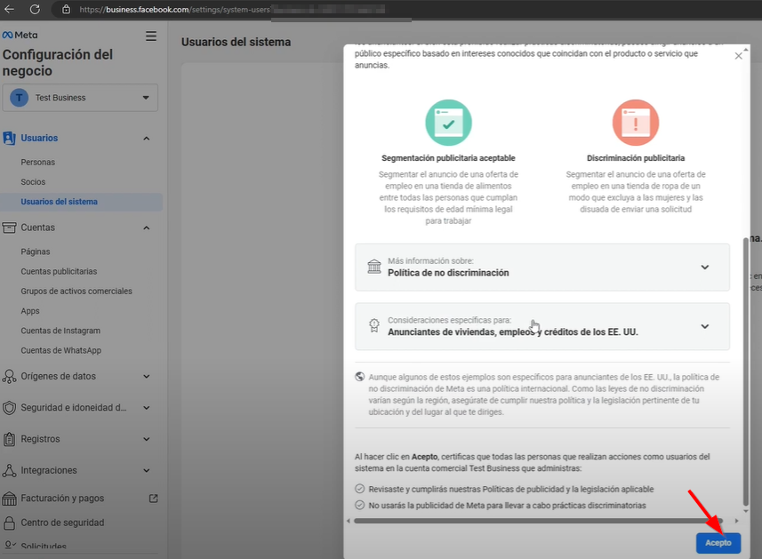This screenshot has width=762, height=559.
Task: Open Cuentas de WhatsApp
Action: point(61,351)
